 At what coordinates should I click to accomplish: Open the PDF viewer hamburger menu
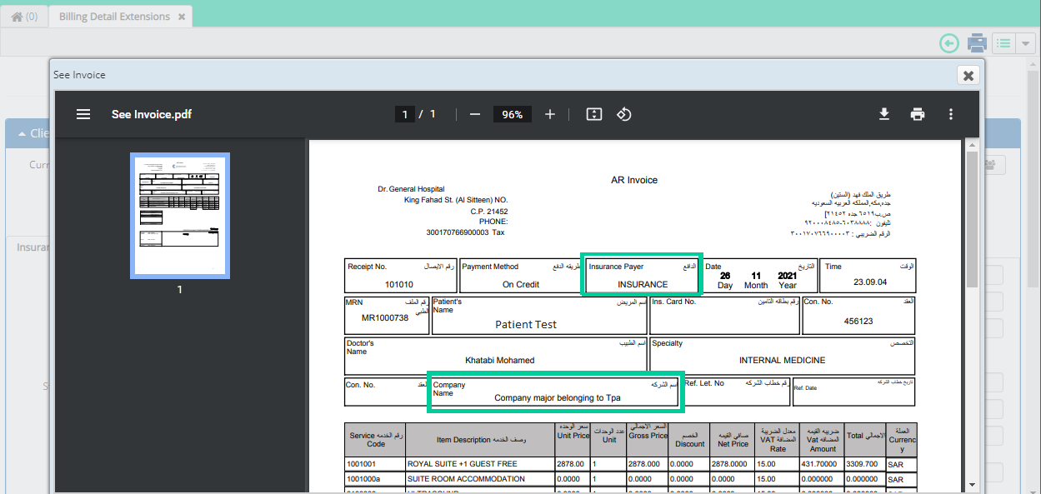click(x=83, y=114)
